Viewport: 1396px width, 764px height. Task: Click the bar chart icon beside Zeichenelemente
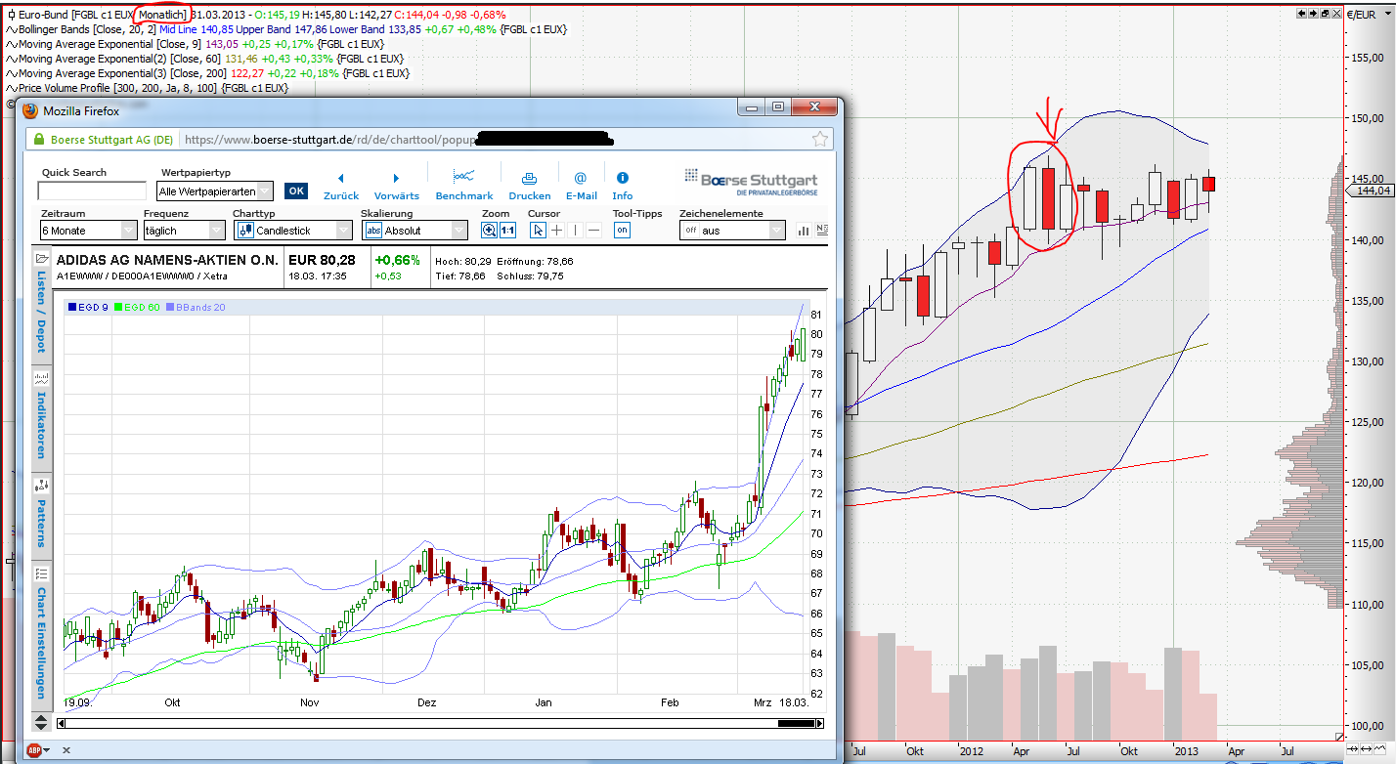coord(804,231)
